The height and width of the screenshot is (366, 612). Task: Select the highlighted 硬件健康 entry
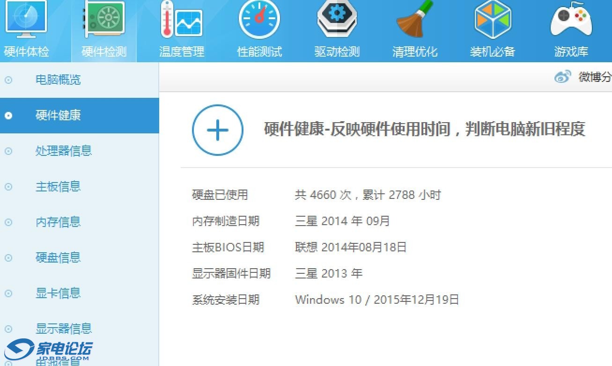click(58, 115)
